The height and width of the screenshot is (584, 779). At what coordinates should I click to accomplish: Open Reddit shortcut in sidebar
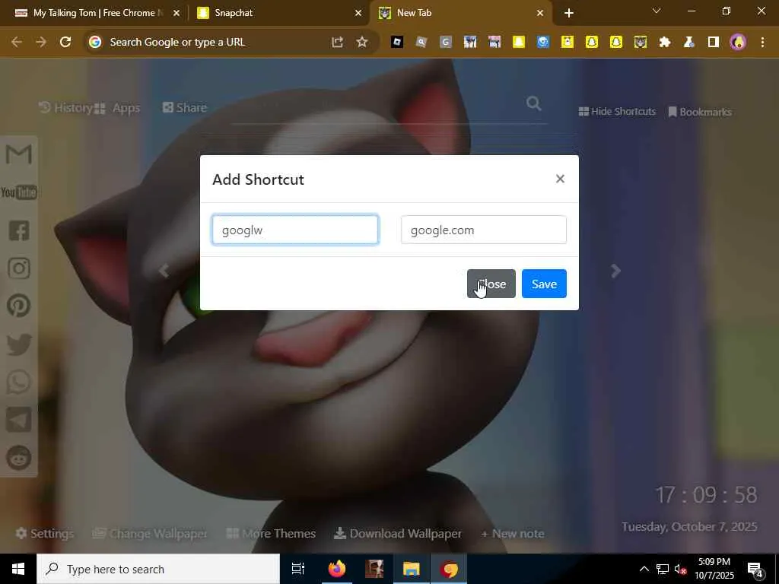(x=19, y=458)
